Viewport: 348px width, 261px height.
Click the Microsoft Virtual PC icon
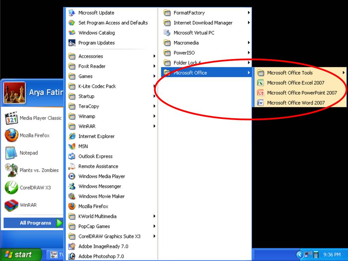tap(167, 33)
